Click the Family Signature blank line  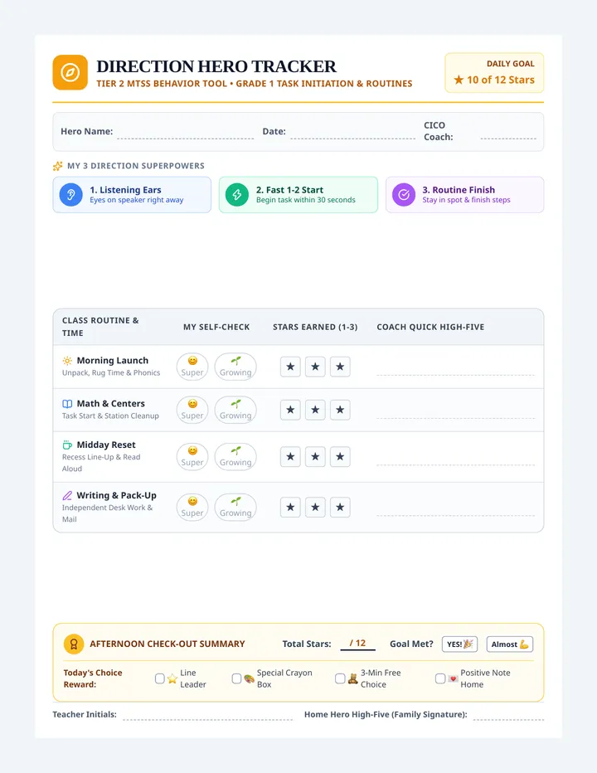(x=508, y=716)
